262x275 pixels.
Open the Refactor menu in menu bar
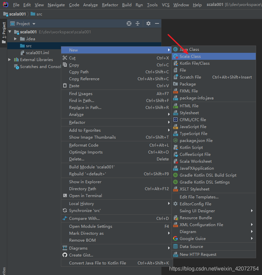(x=110, y=5)
